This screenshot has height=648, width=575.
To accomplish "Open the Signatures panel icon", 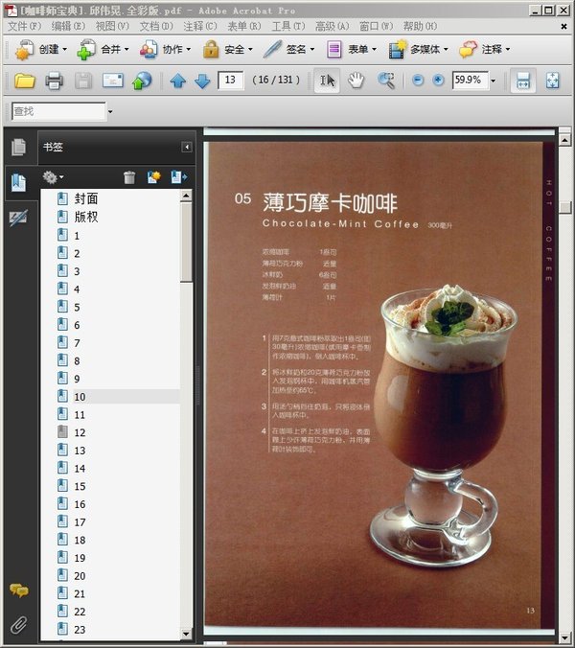I will 18,217.
